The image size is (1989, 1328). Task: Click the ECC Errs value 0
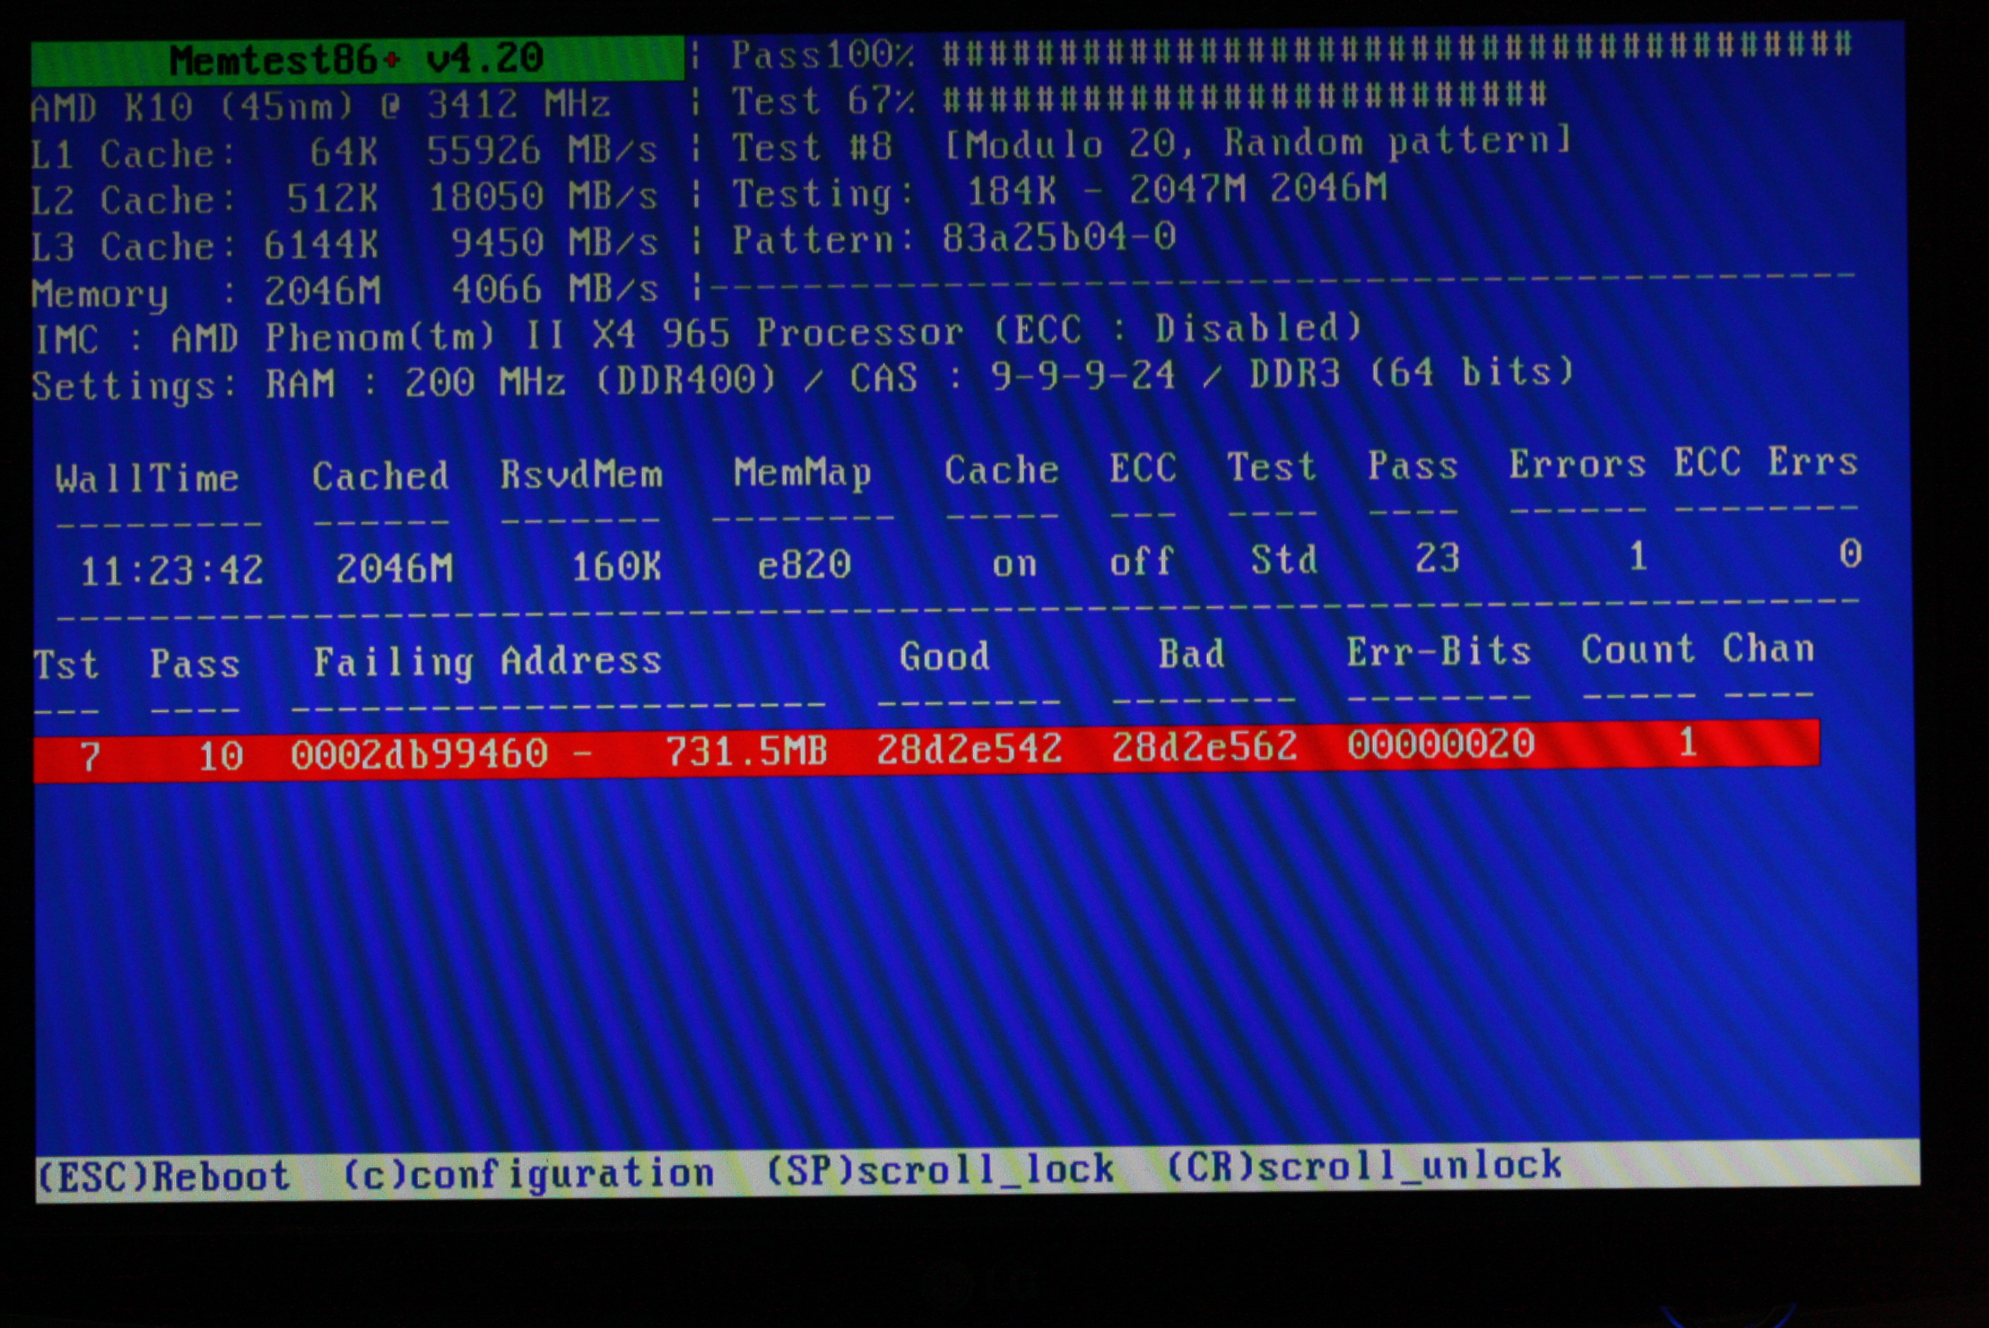point(1850,554)
